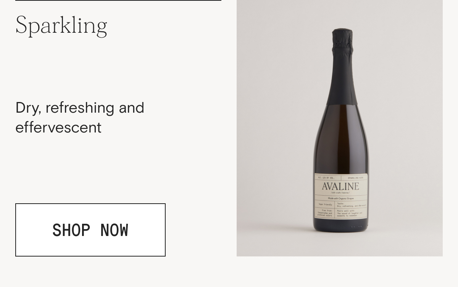Screen dimensions: 458x287
Task: Click the 'Dry, refreshing and' description line
Action: tap(80, 108)
